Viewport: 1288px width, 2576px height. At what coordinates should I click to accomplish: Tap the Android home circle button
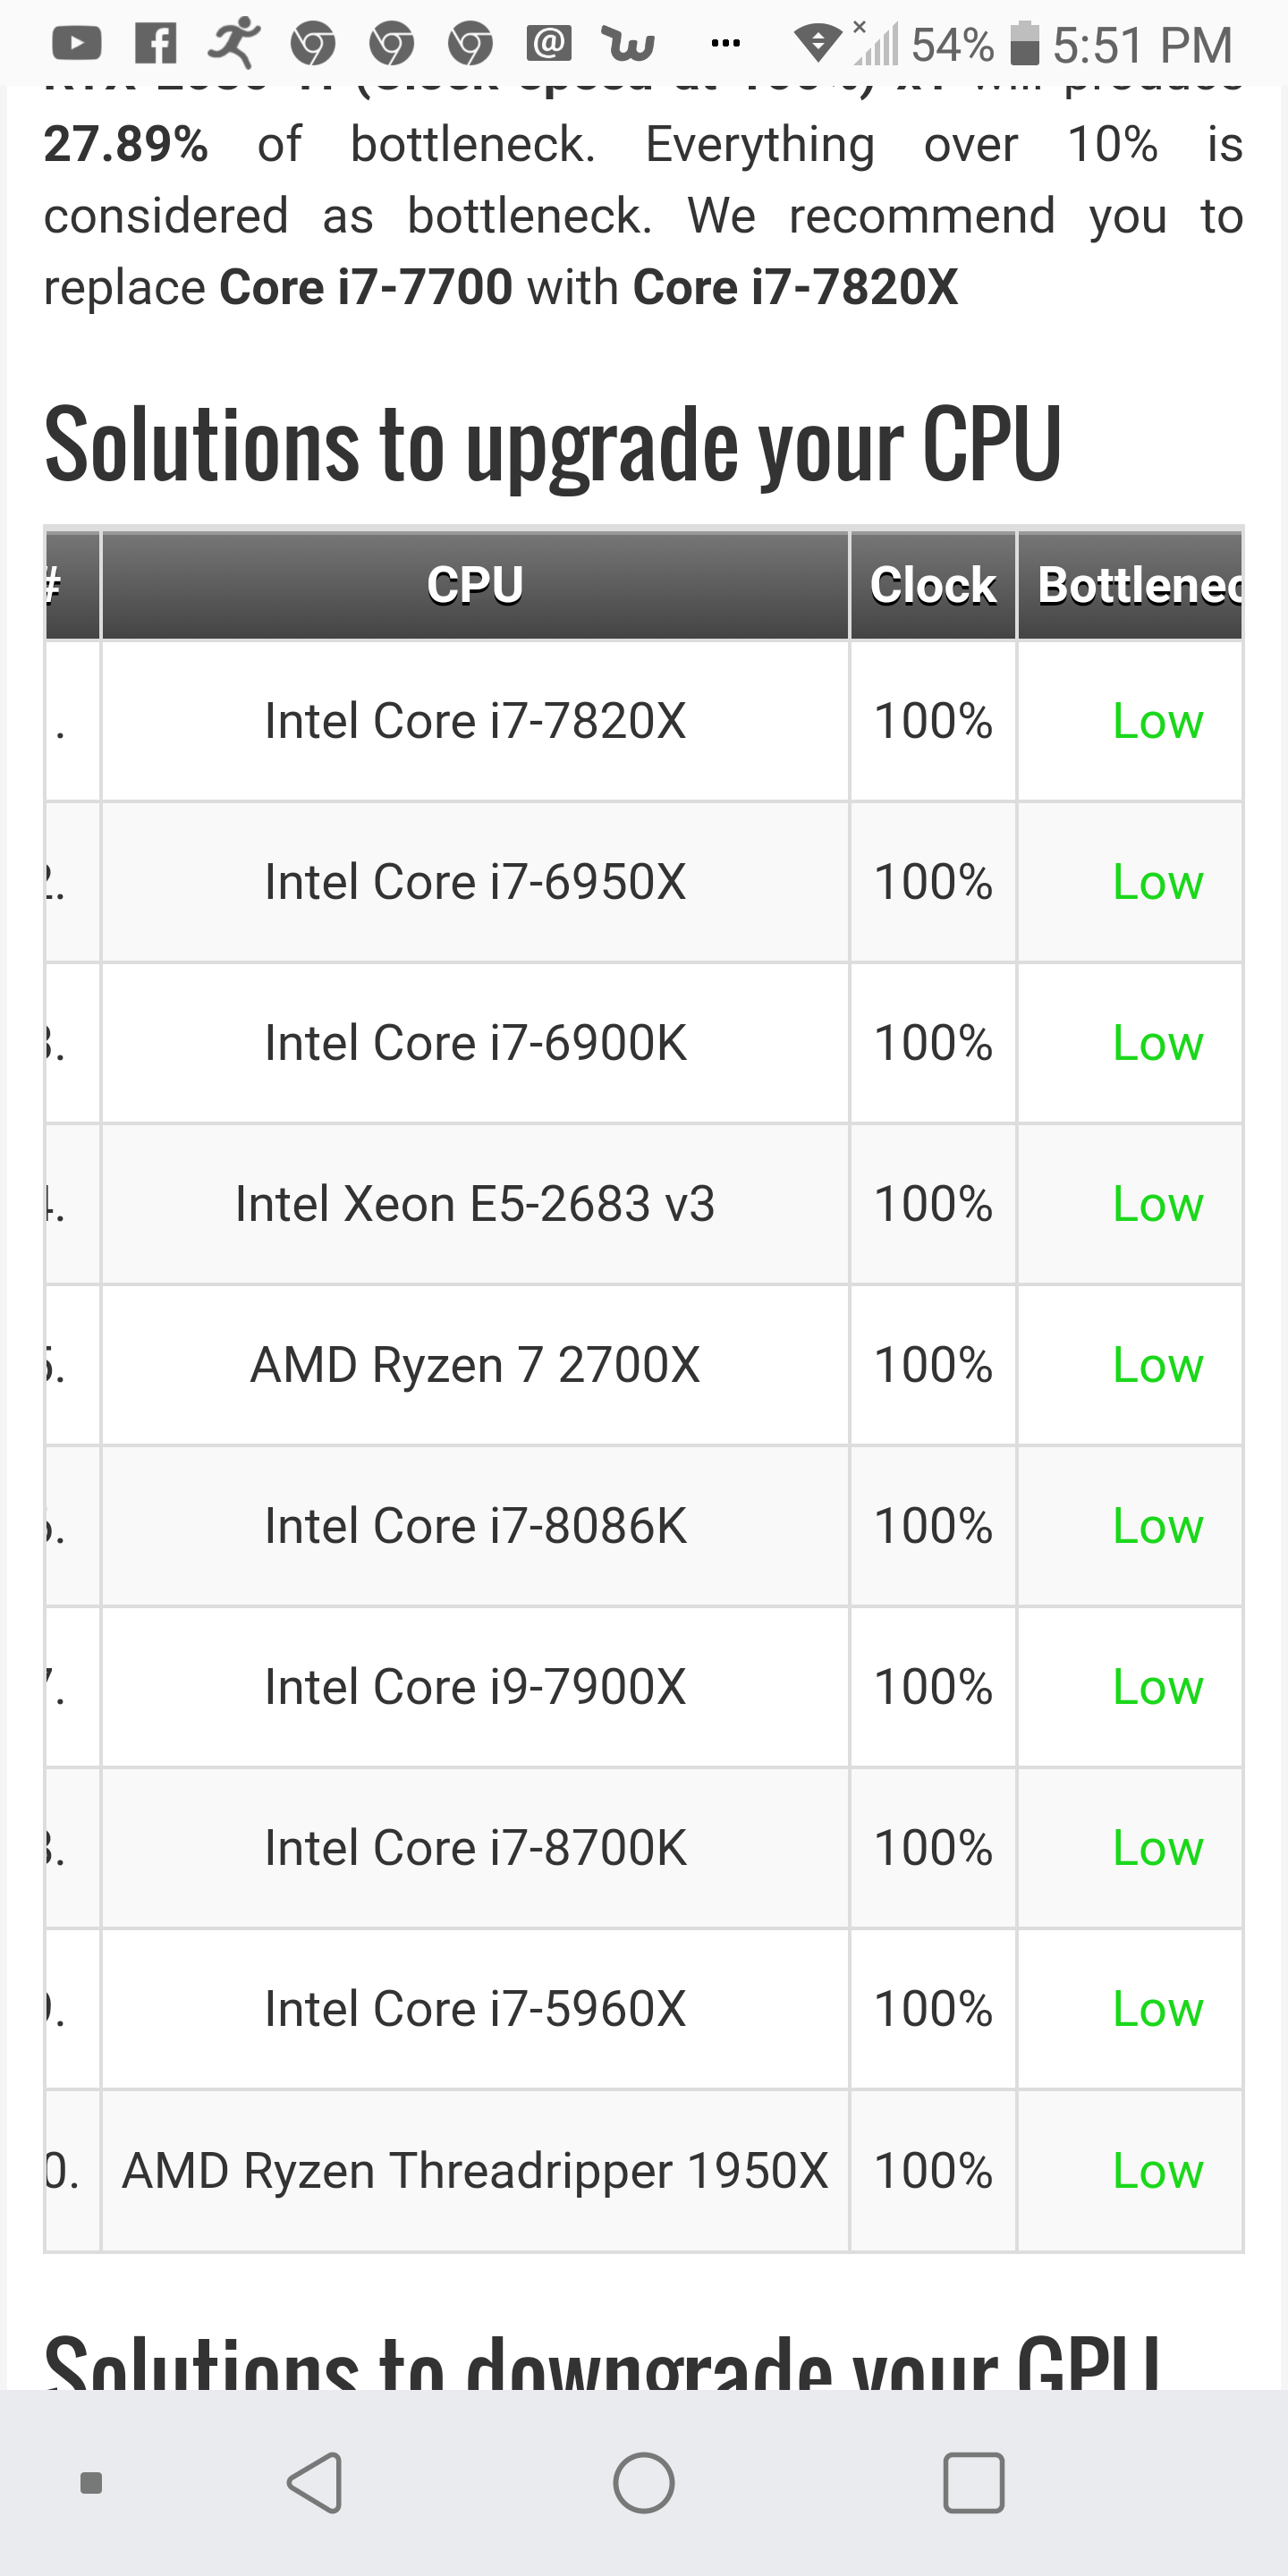tap(644, 2482)
